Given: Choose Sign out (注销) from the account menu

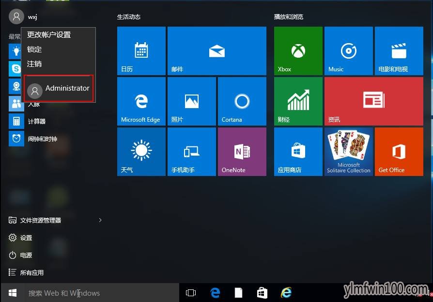Looking at the screenshot, I should pos(59,64).
